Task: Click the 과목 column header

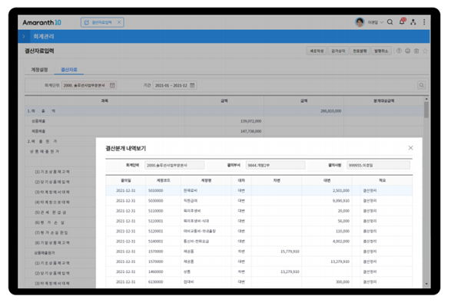Action: coord(104,100)
